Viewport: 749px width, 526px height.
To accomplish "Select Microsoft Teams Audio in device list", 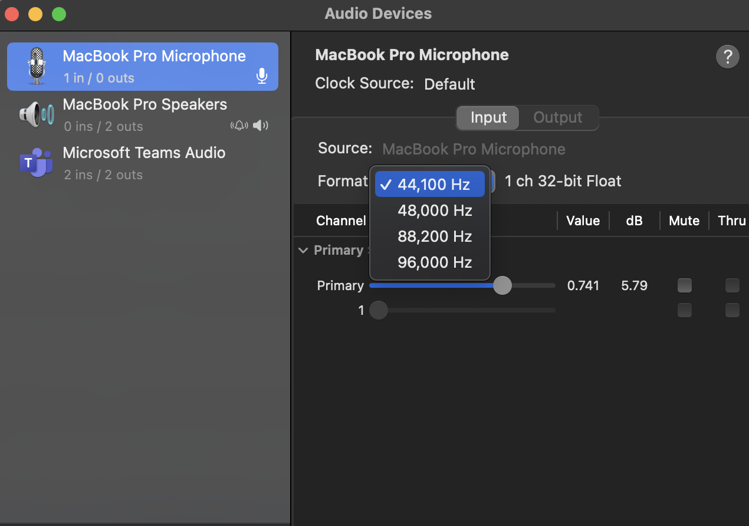I will [143, 163].
